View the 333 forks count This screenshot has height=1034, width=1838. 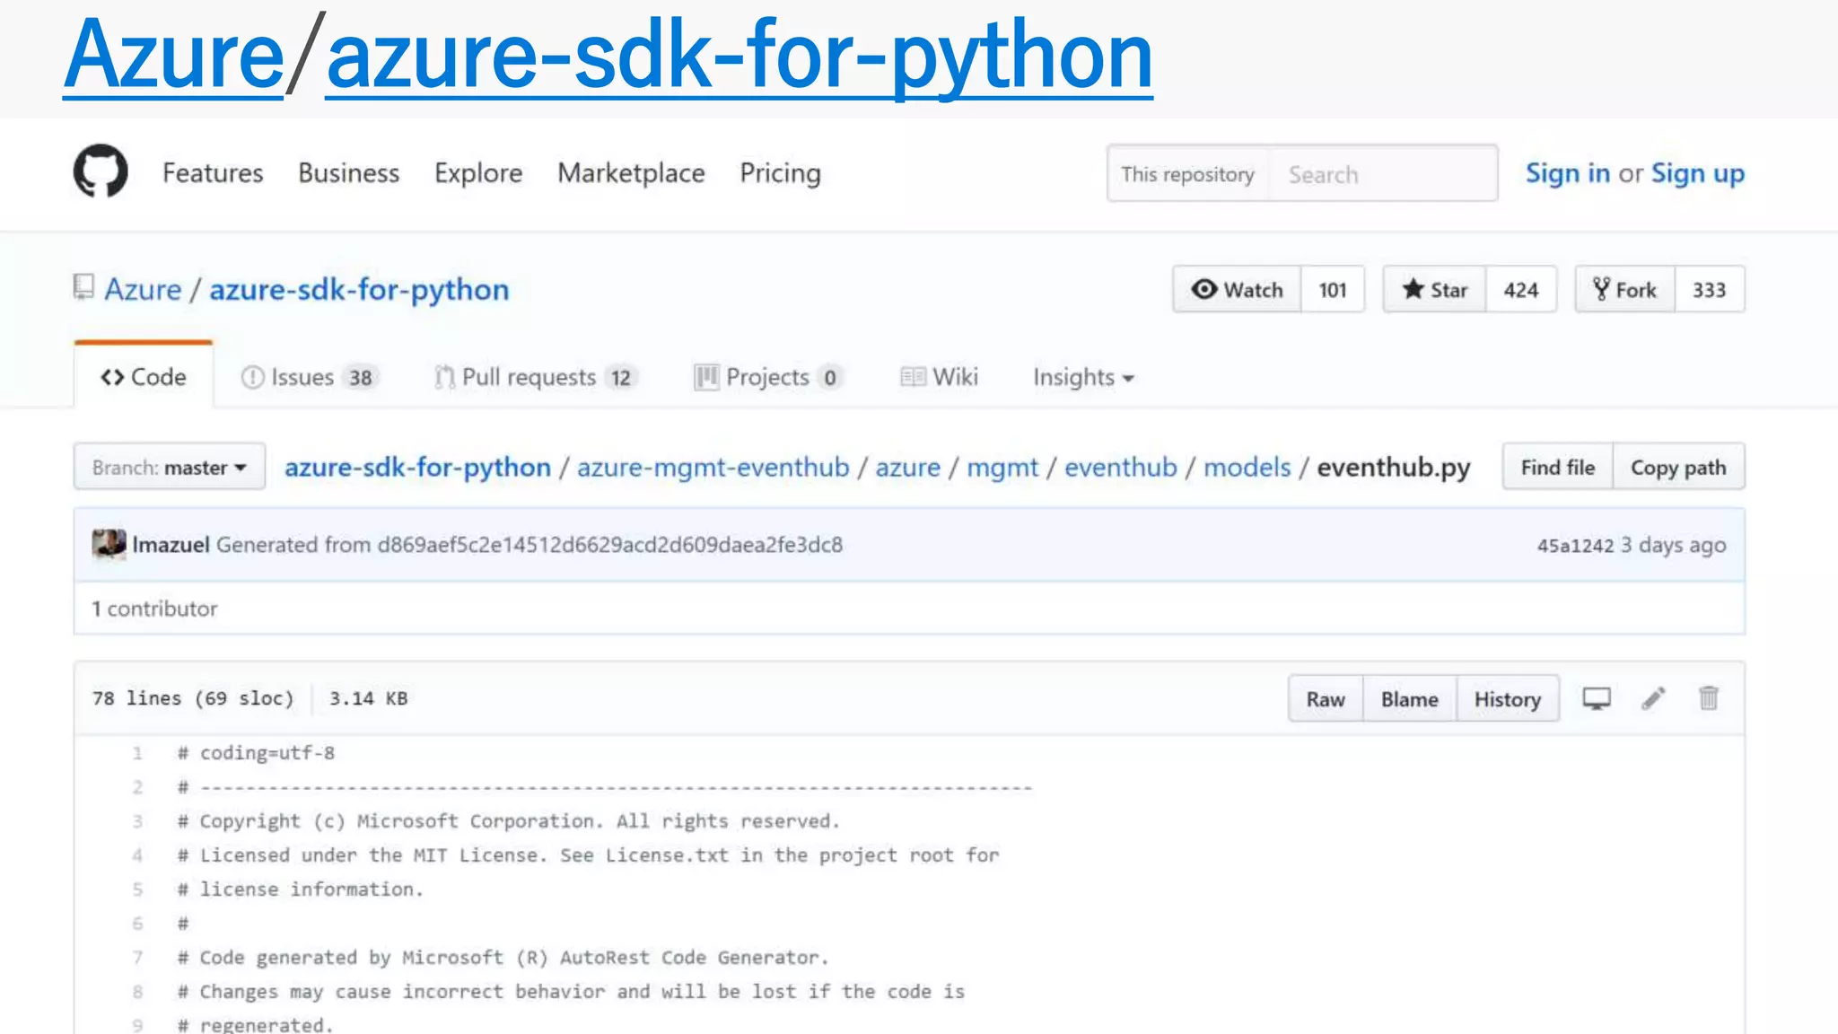pyautogui.click(x=1710, y=289)
